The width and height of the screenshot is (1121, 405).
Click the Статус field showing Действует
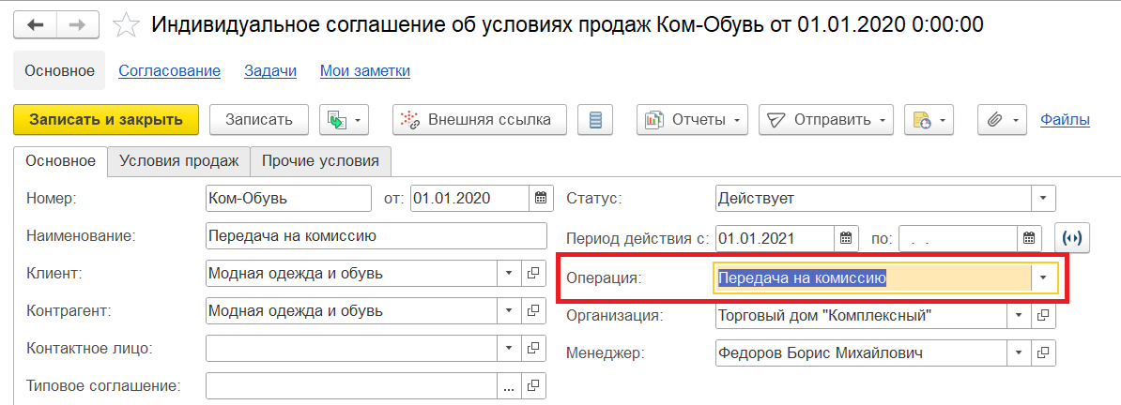(873, 199)
